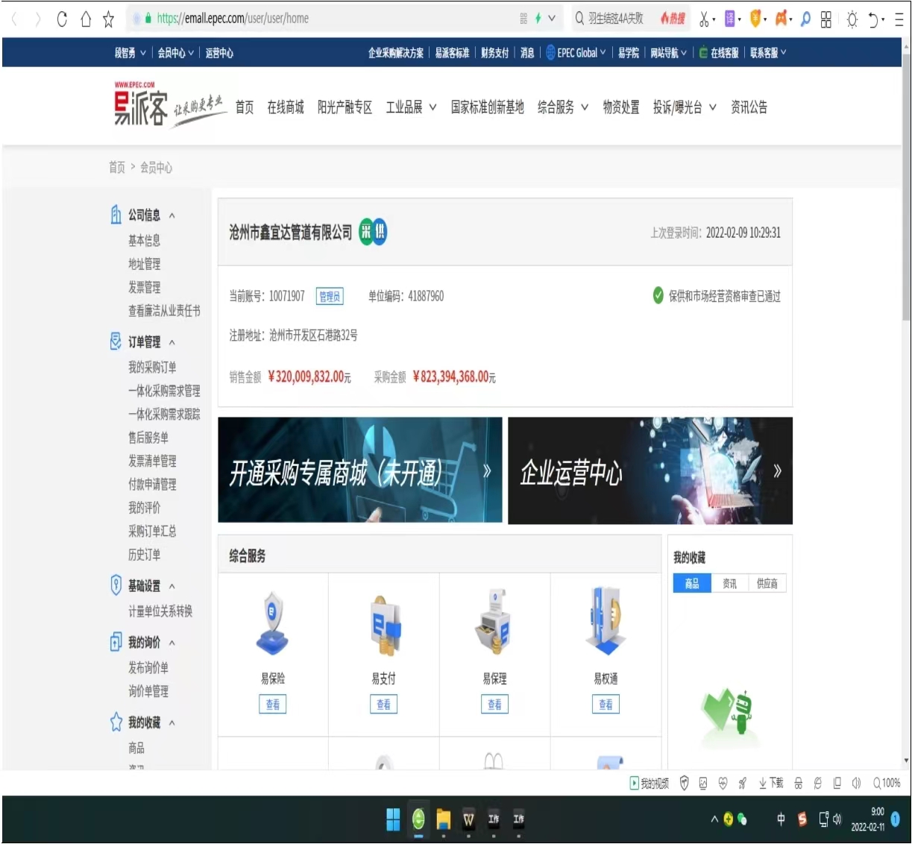Click the blue magnifier icon in browser toolbar

point(805,19)
